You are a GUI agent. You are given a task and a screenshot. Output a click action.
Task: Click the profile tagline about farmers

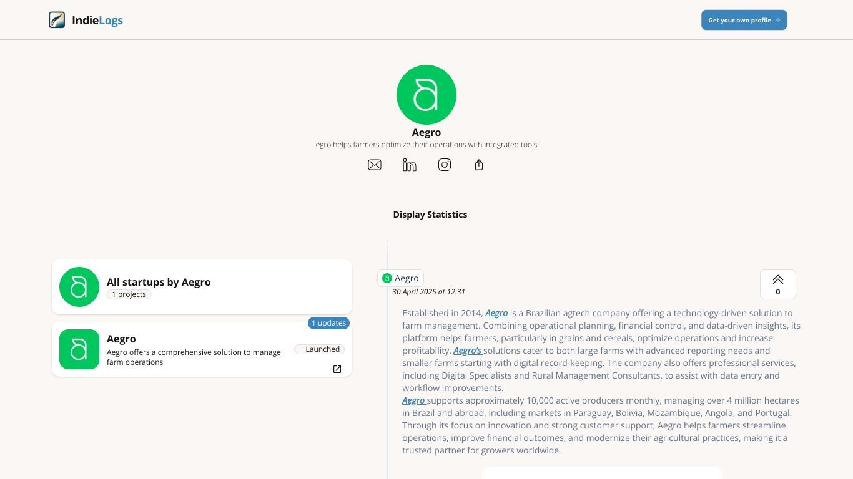(x=426, y=145)
